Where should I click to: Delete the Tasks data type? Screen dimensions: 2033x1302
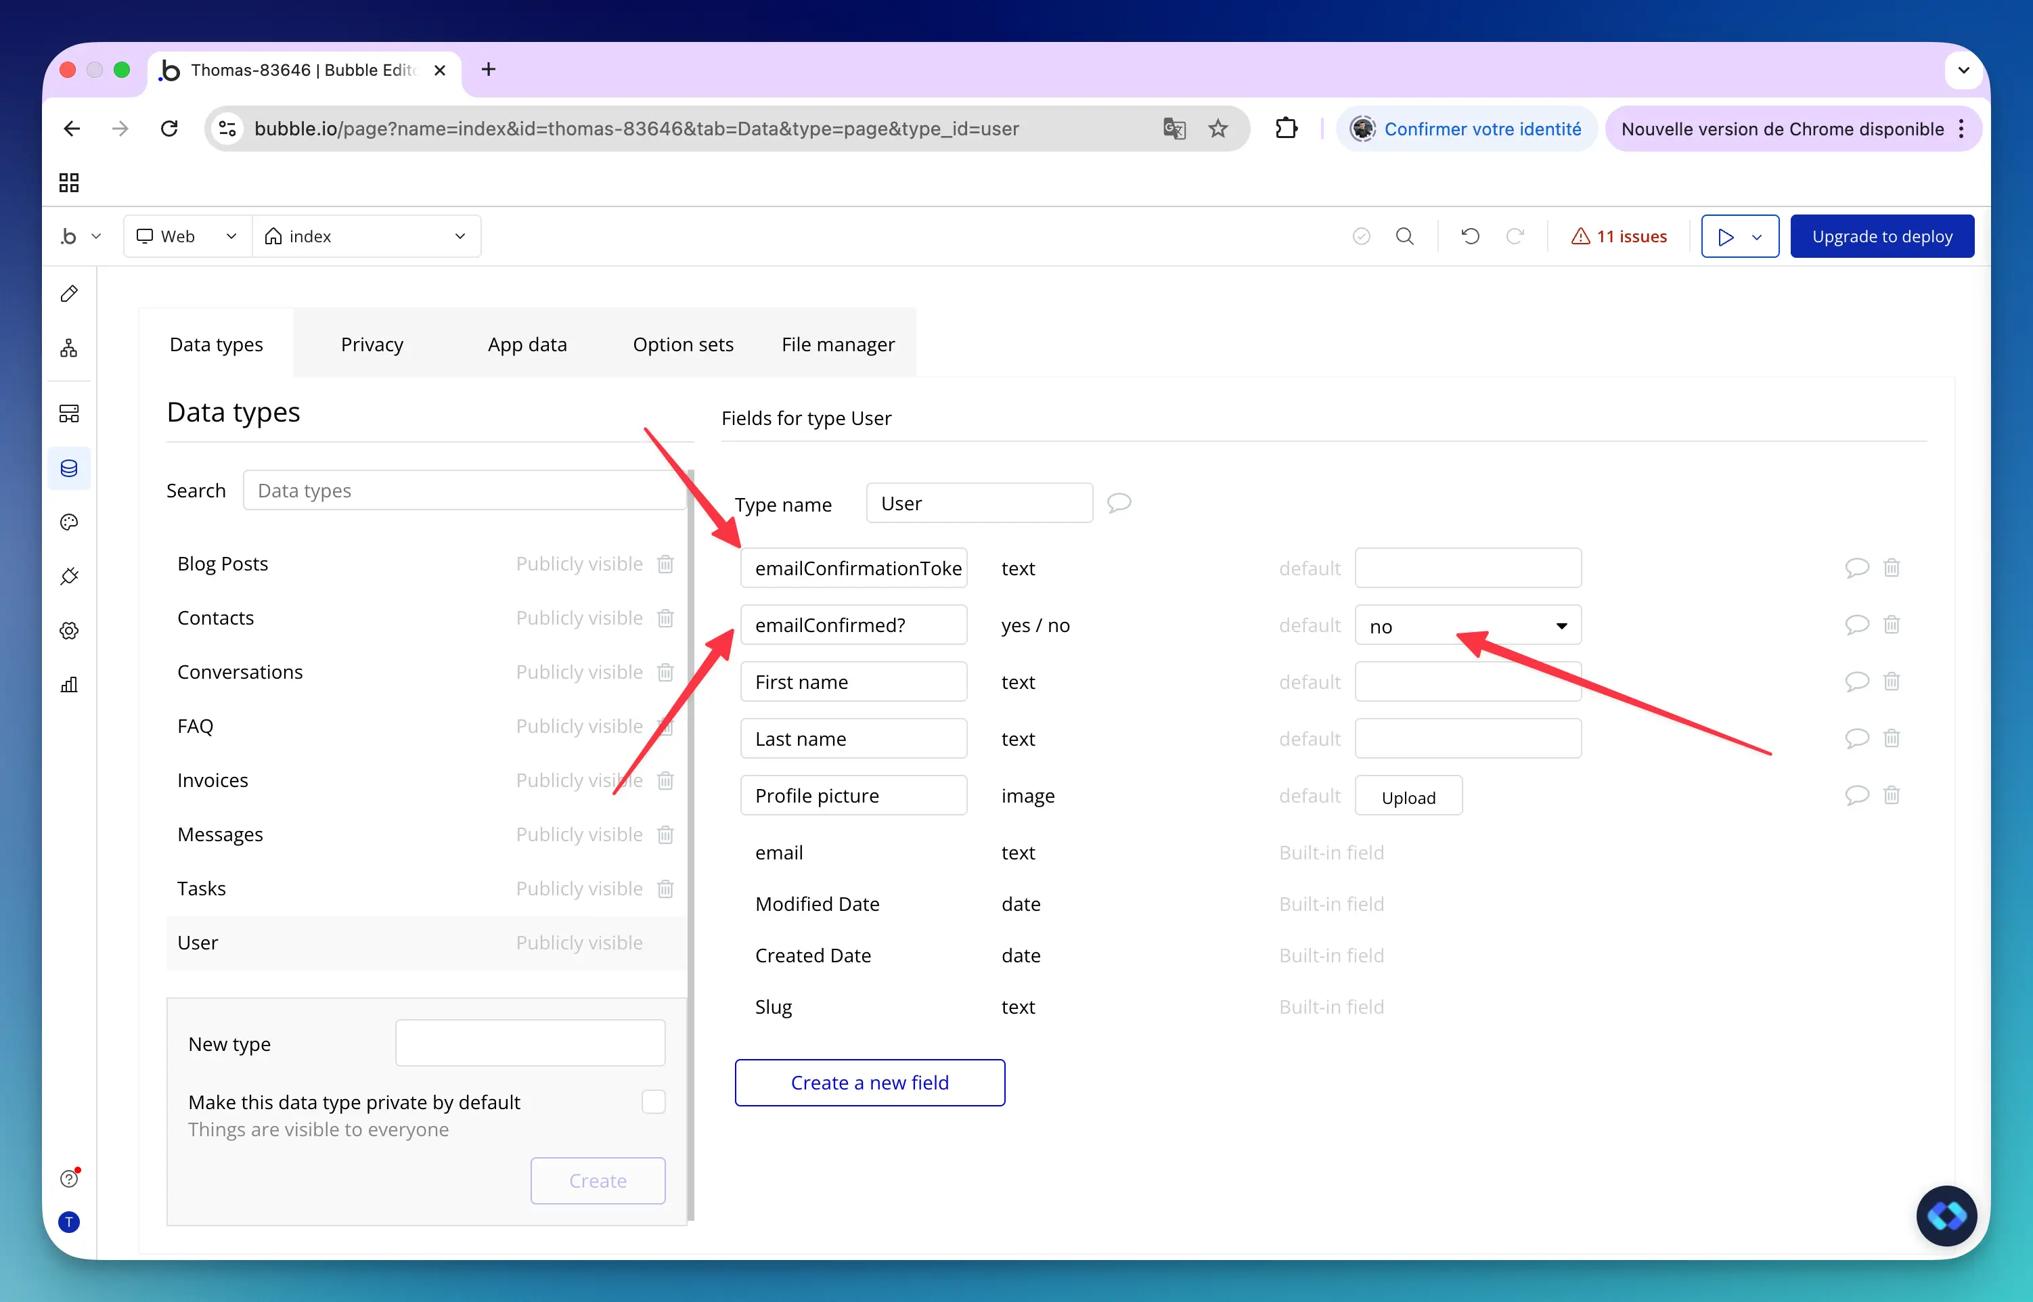coord(665,888)
